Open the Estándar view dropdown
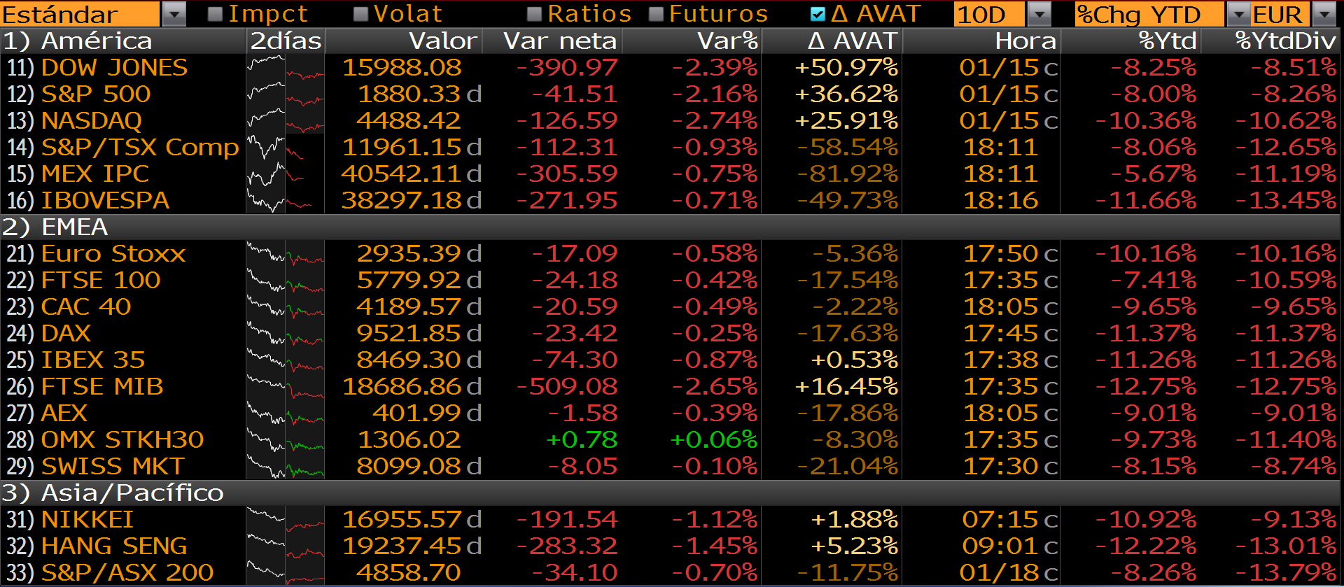This screenshot has width=1344, height=587. click(174, 14)
